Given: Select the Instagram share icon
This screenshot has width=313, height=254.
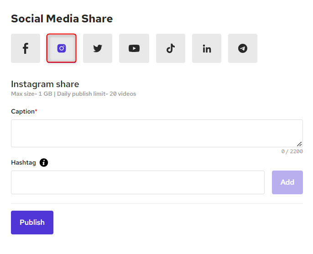Looking at the screenshot, I should (62, 48).
